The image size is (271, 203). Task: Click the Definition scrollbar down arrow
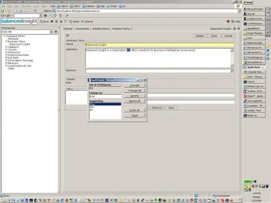(x=232, y=66)
